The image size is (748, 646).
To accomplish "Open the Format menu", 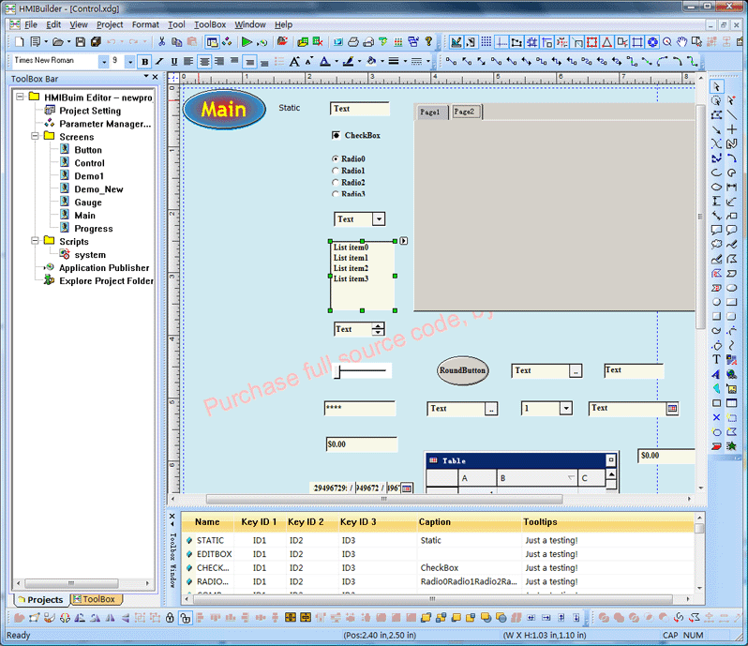I will (x=145, y=24).
